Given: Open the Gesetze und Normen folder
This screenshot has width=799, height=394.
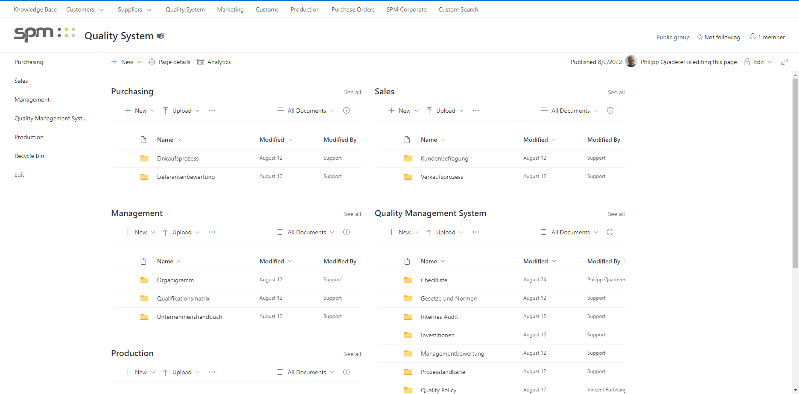Looking at the screenshot, I should [x=449, y=298].
